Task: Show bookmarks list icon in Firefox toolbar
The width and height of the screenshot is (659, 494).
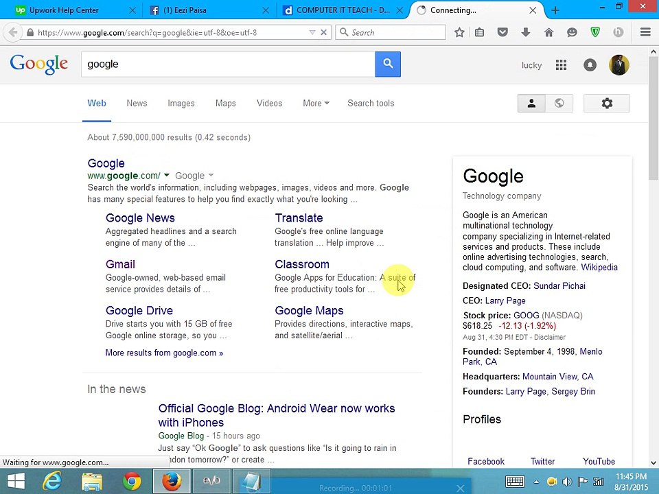Action: (x=480, y=32)
